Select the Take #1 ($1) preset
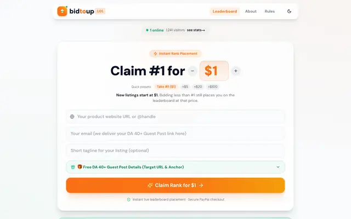Image resolution: width=351 pixels, height=219 pixels. coord(166,87)
